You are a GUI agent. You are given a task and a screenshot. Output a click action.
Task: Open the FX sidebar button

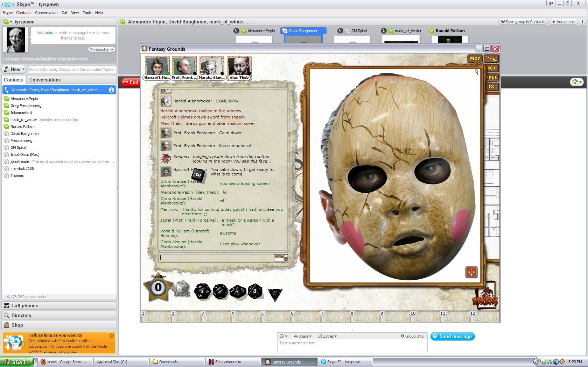click(x=491, y=86)
